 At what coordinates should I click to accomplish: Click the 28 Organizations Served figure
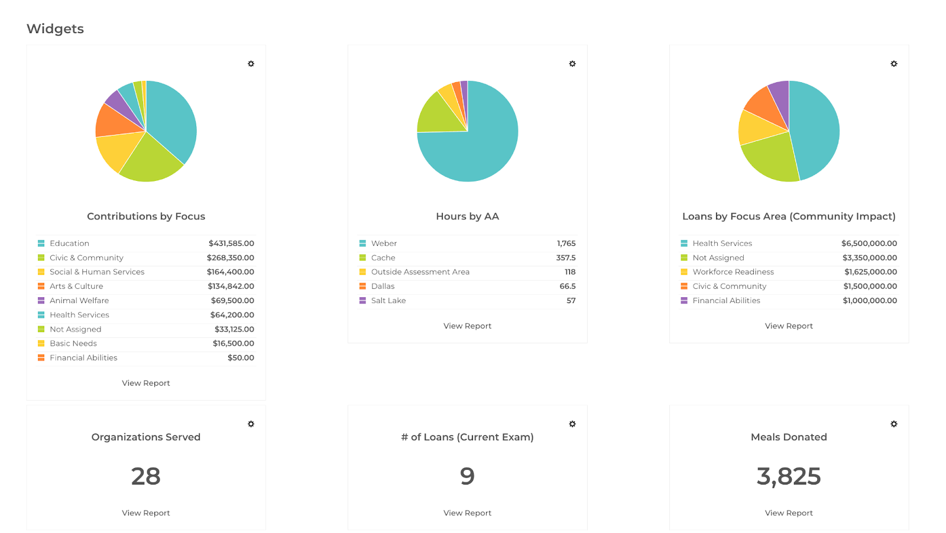coord(146,476)
